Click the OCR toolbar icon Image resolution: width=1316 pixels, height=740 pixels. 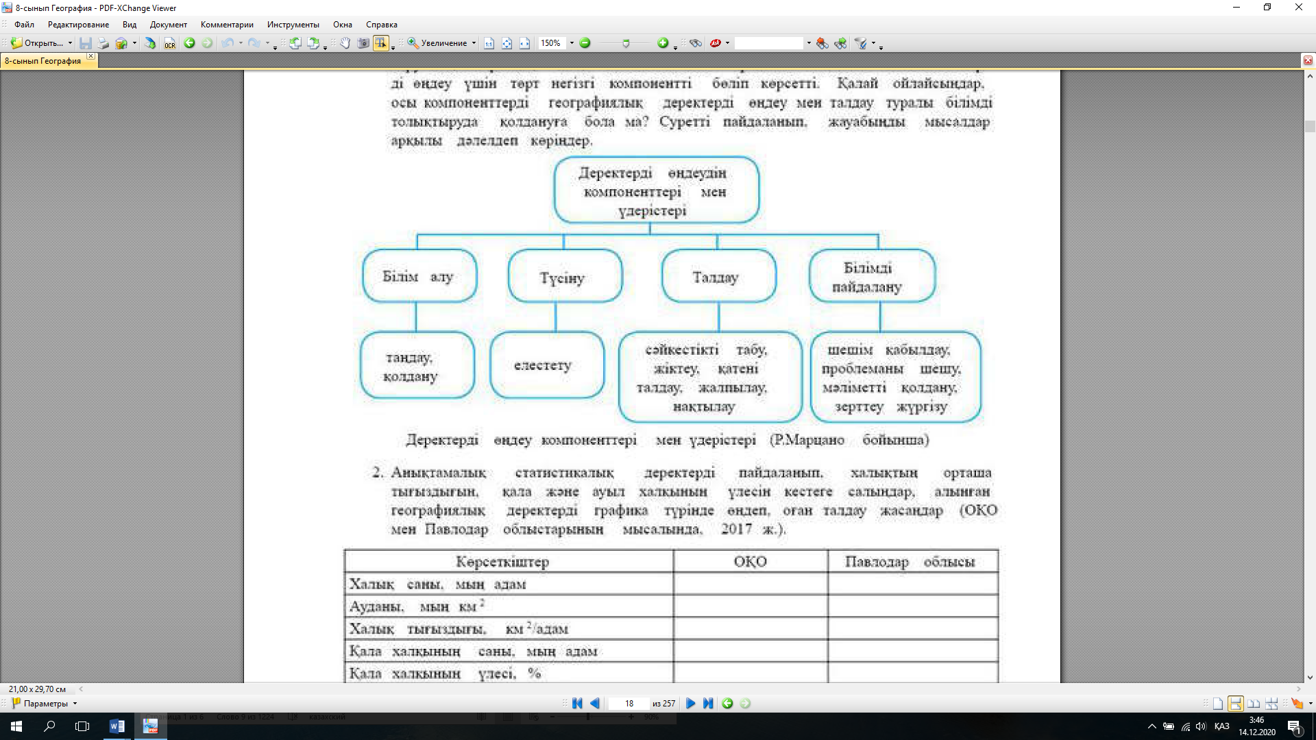169,43
